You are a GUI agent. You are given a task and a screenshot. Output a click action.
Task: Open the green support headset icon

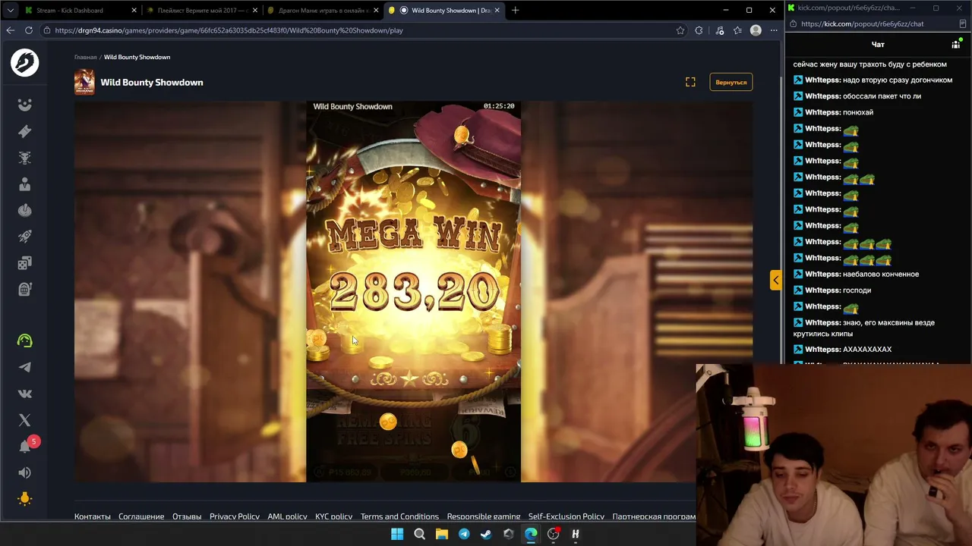tap(25, 341)
